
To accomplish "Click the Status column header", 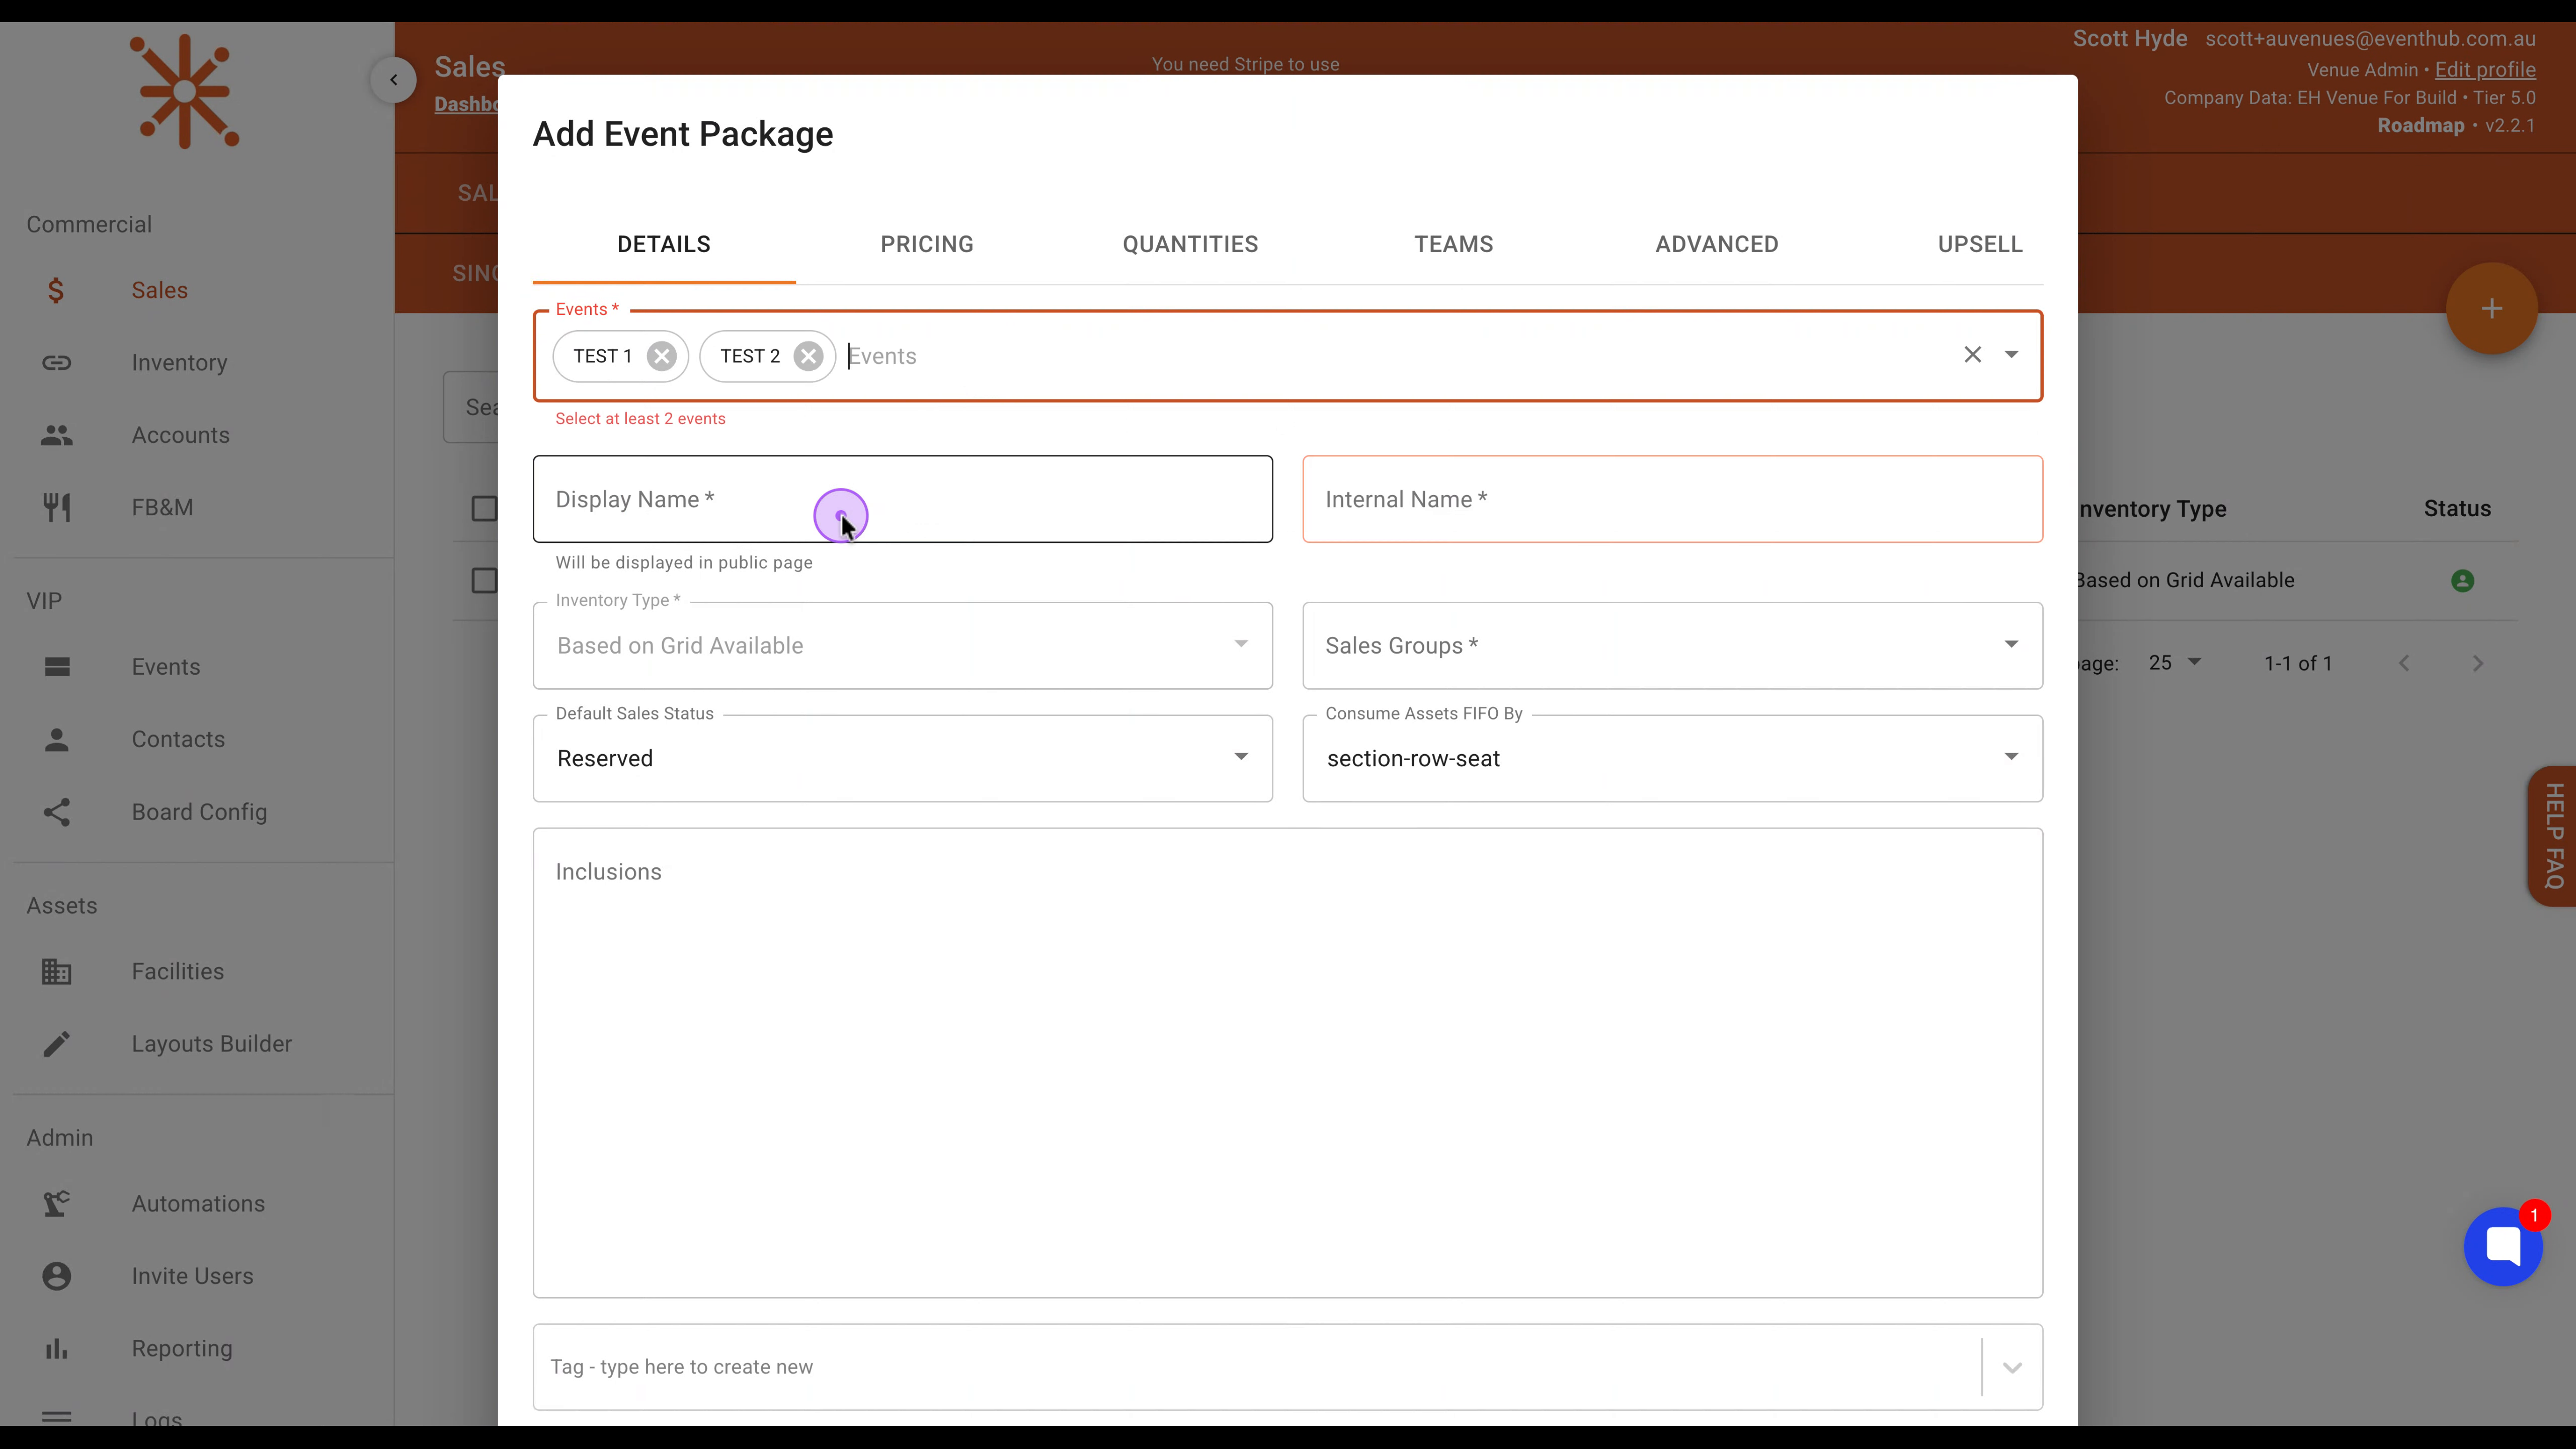I will click(x=2457, y=509).
